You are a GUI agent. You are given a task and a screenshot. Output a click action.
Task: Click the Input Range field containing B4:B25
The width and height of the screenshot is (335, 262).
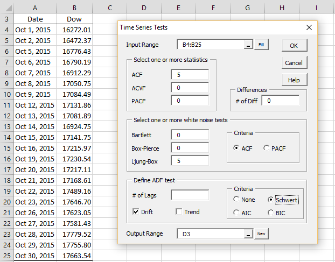click(211, 45)
